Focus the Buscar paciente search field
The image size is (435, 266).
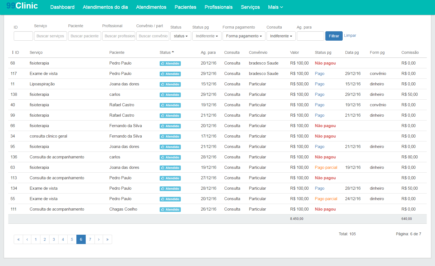tap(85, 36)
